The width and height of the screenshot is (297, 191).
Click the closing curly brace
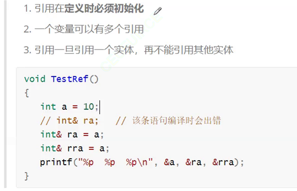[27, 176]
